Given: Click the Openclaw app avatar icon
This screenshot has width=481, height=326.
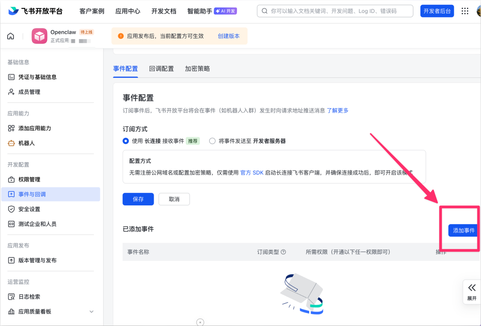Looking at the screenshot, I should click(x=39, y=36).
